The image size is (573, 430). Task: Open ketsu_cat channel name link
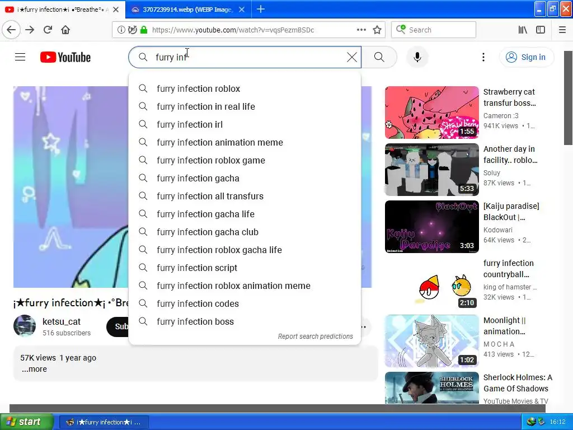point(62,322)
